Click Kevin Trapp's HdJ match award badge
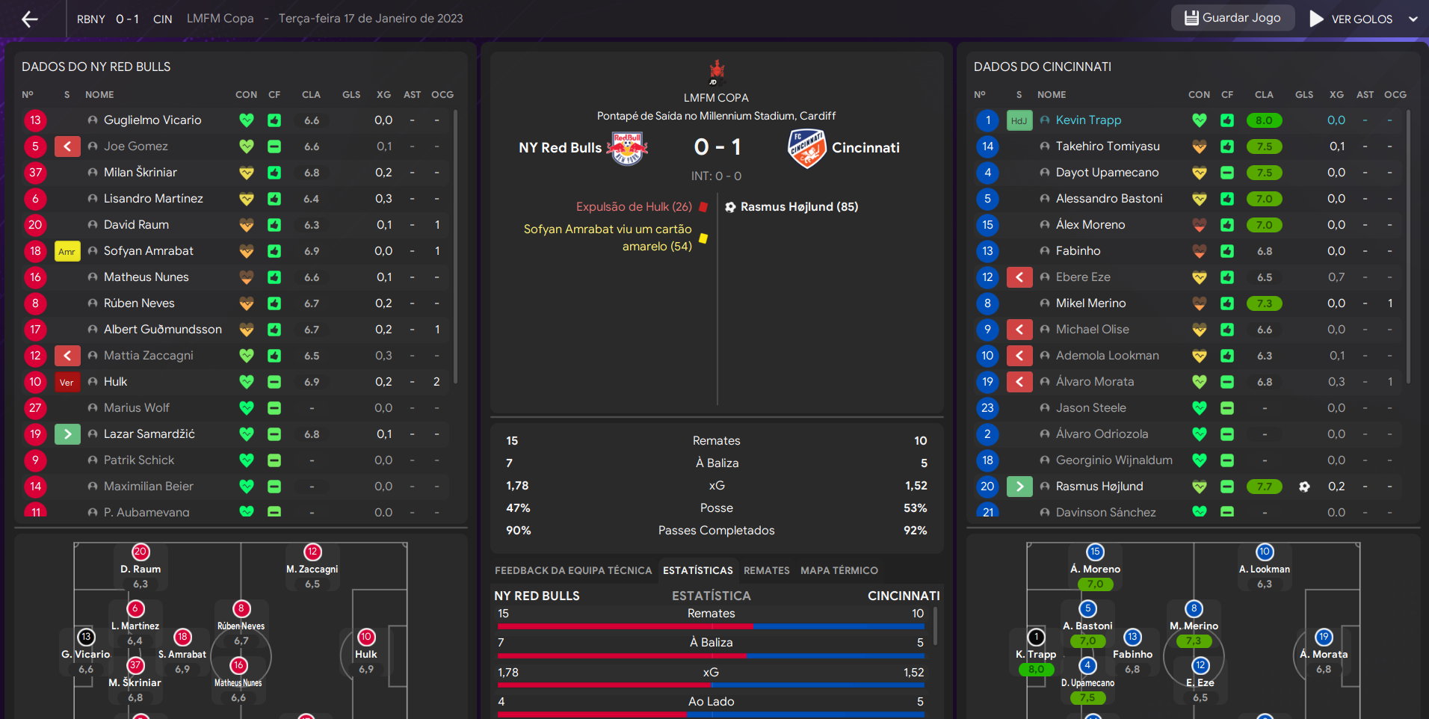 click(x=1019, y=120)
